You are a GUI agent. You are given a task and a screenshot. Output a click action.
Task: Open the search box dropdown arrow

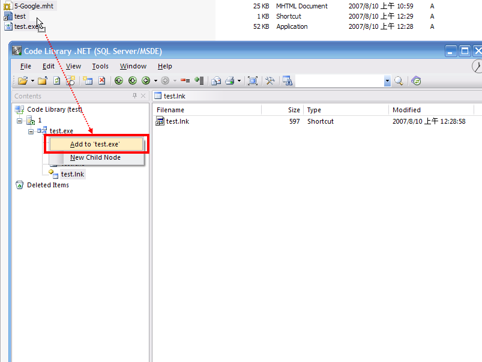387,81
